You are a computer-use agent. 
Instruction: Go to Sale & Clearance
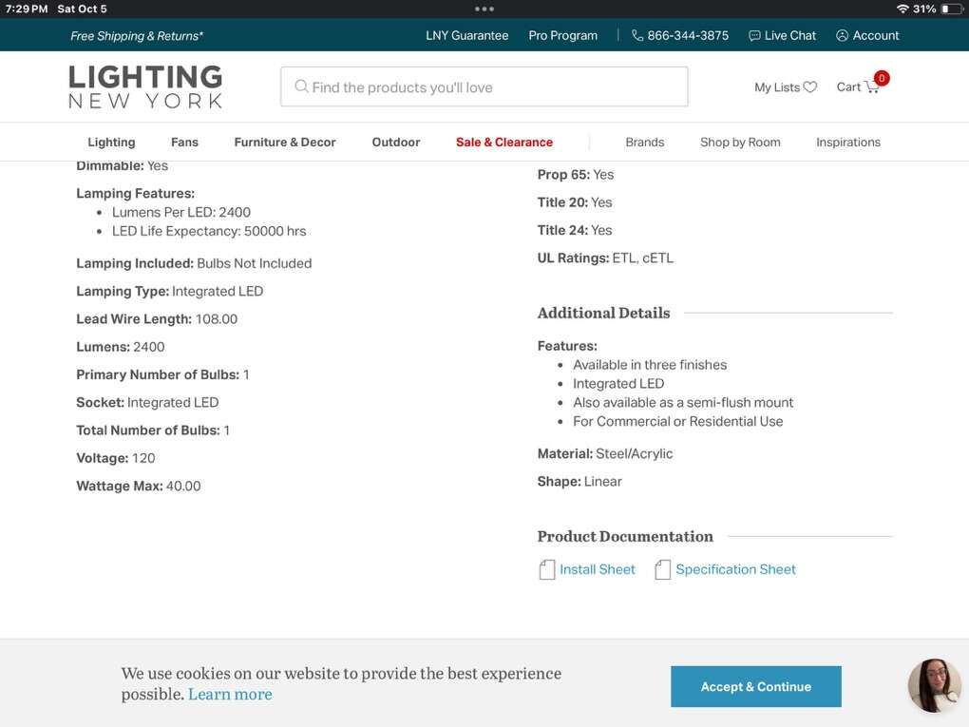[504, 143]
